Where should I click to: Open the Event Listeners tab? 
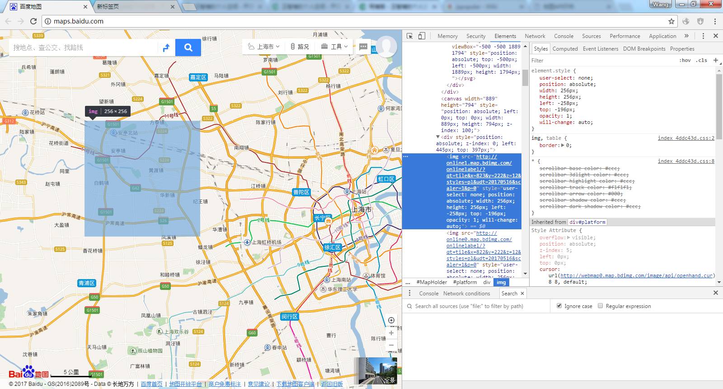(601, 49)
